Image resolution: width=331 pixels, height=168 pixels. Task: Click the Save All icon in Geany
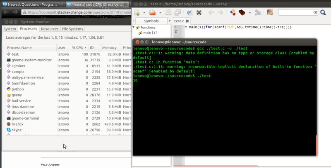[x=177, y=13]
